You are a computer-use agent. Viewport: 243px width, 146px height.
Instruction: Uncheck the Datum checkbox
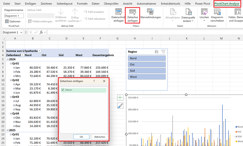pyautogui.click(x=63, y=90)
